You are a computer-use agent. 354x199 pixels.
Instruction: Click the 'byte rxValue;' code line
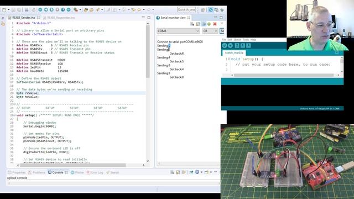[28, 93]
